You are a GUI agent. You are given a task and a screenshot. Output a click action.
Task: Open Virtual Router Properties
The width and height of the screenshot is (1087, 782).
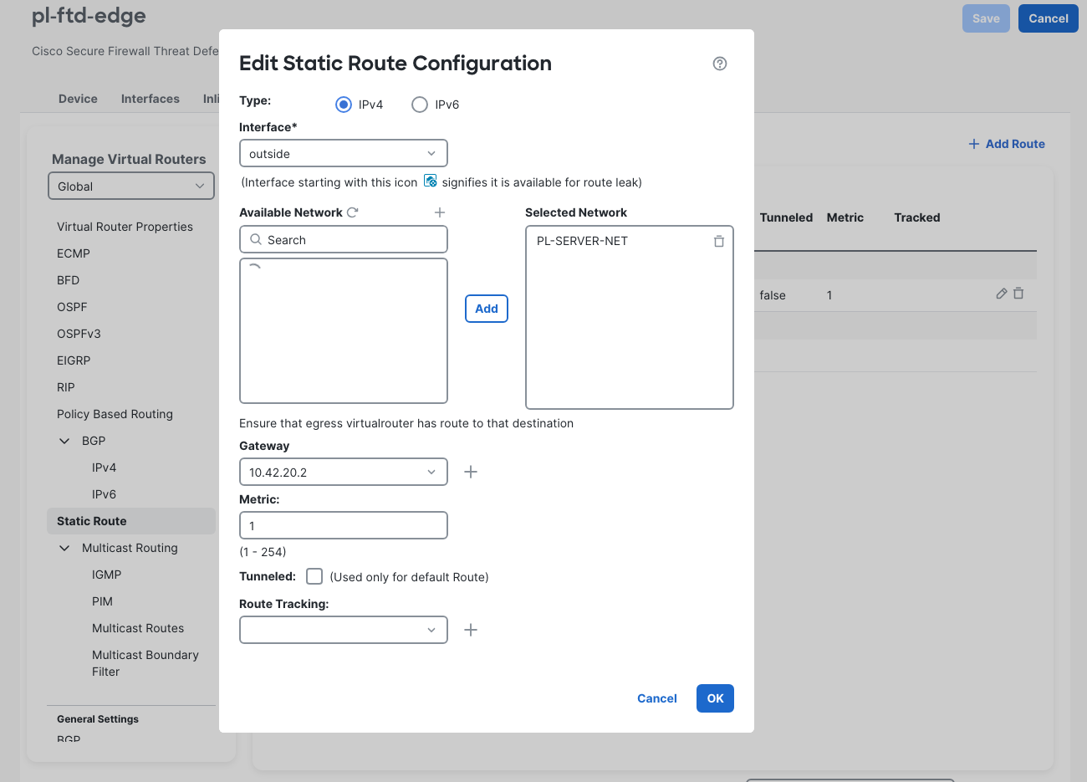[125, 227]
